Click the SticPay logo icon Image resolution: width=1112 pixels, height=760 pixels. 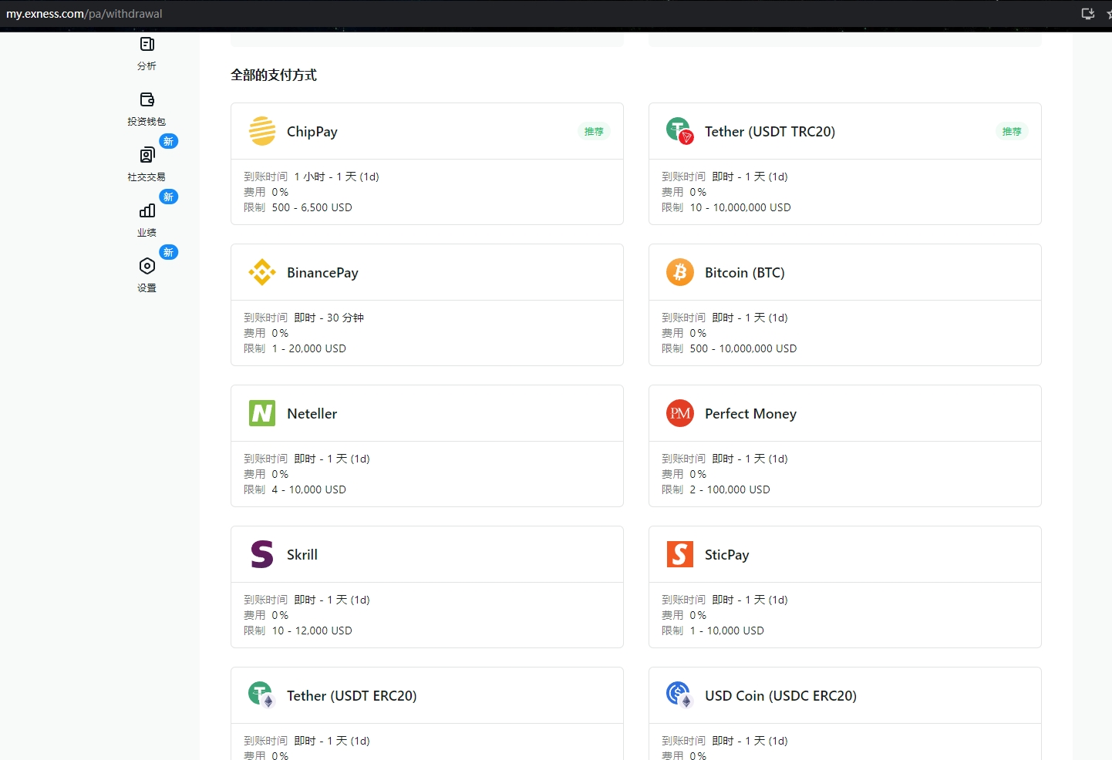(x=680, y=554)
